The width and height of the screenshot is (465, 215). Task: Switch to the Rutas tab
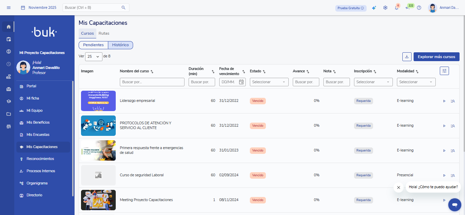(x=104, y=33)
